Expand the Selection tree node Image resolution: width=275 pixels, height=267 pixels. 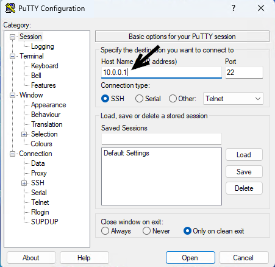[x=24, y=134]
